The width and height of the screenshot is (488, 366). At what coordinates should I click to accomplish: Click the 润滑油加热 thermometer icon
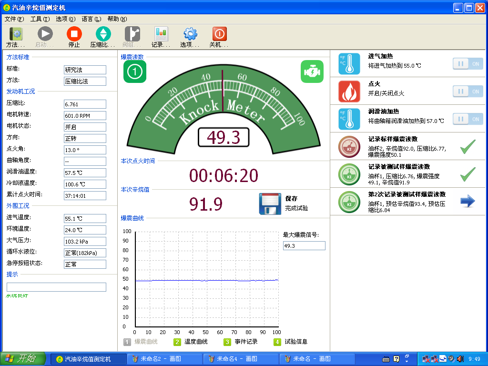click(349, 119)
